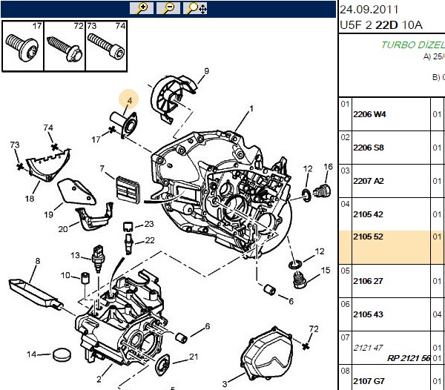Click callout number 3 end cover
The height and width of the screenshot is (390, 445).
tap(225, 384)
